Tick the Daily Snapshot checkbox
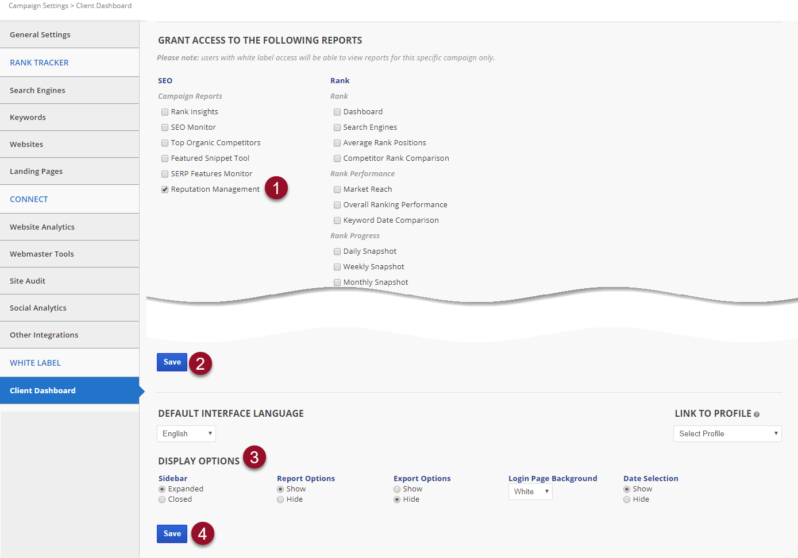The image size is (798, 558). coord(337,251)
